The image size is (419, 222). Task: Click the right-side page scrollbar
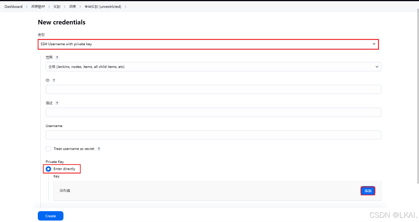click(x=417, y=99)
